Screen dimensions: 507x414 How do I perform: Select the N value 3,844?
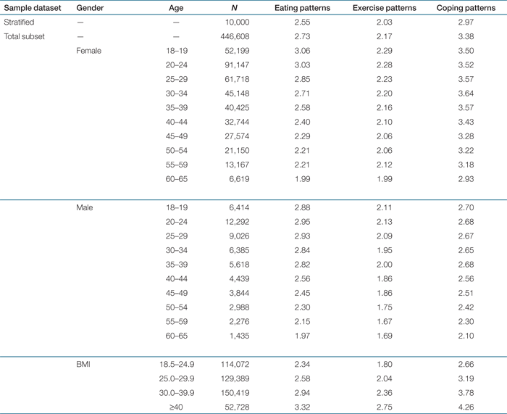coord(240,293)
